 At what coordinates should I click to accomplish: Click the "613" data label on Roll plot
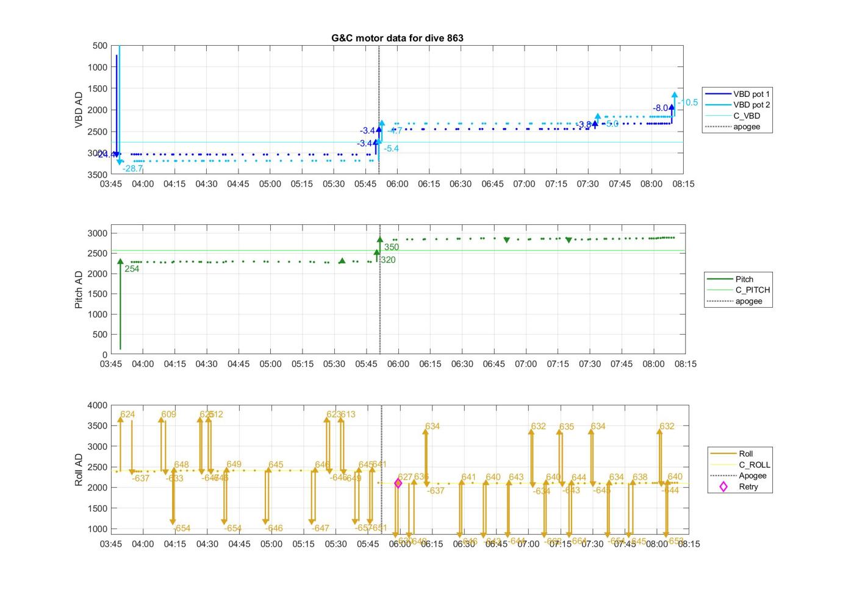(x=348, y=414)
